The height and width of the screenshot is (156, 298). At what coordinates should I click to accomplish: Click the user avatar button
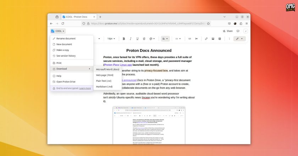coord(245,31)
